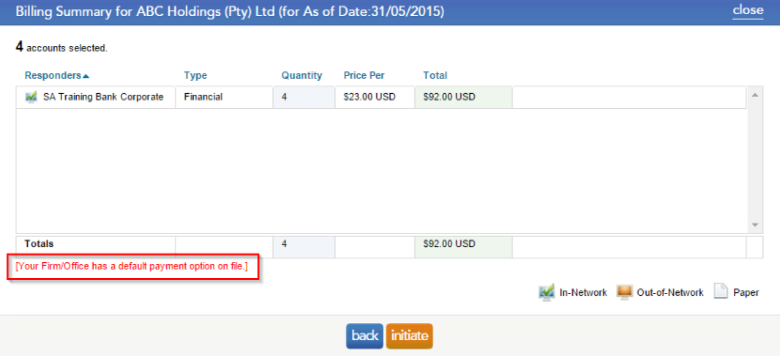Click the Out-of-Network legend label
Viewport: 780px width, 356px height.
point(670,293)
